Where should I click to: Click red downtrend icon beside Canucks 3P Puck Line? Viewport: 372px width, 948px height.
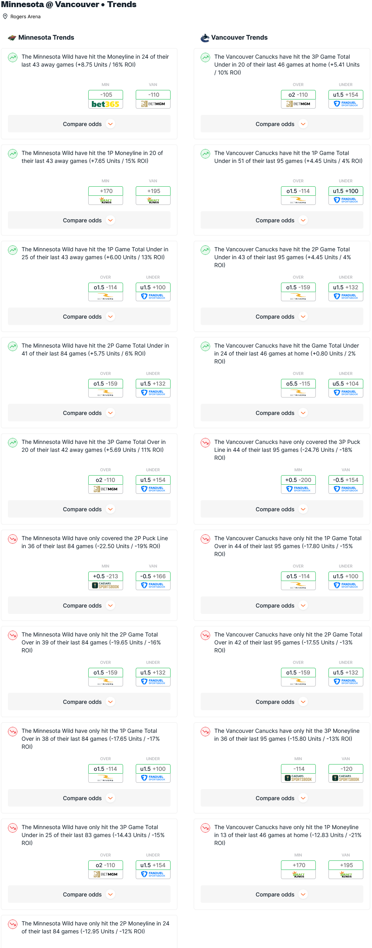[x=205, y=443]
